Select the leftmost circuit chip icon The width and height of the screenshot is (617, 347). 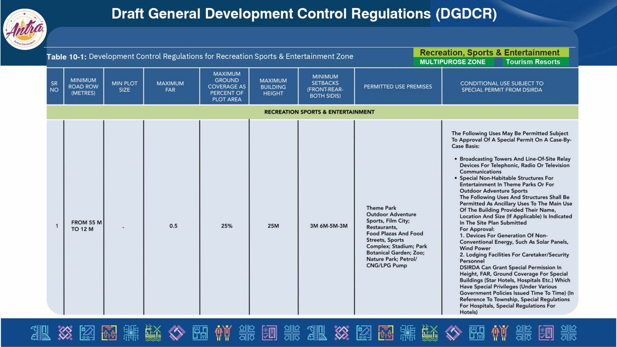tap(131, 333)
